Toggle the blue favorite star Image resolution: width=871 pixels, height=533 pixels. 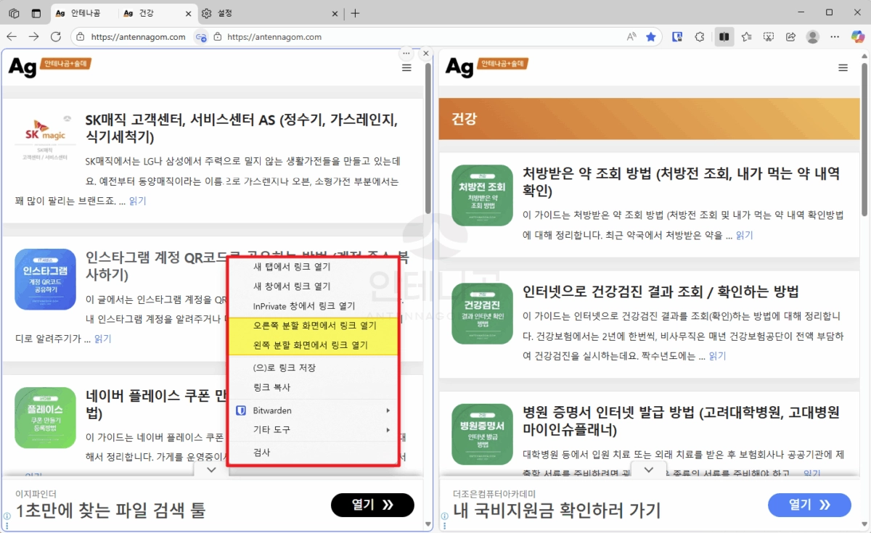[x=651, y=37]
